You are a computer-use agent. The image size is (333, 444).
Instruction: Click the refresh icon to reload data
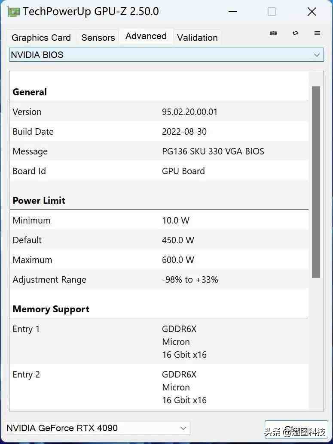296,33
